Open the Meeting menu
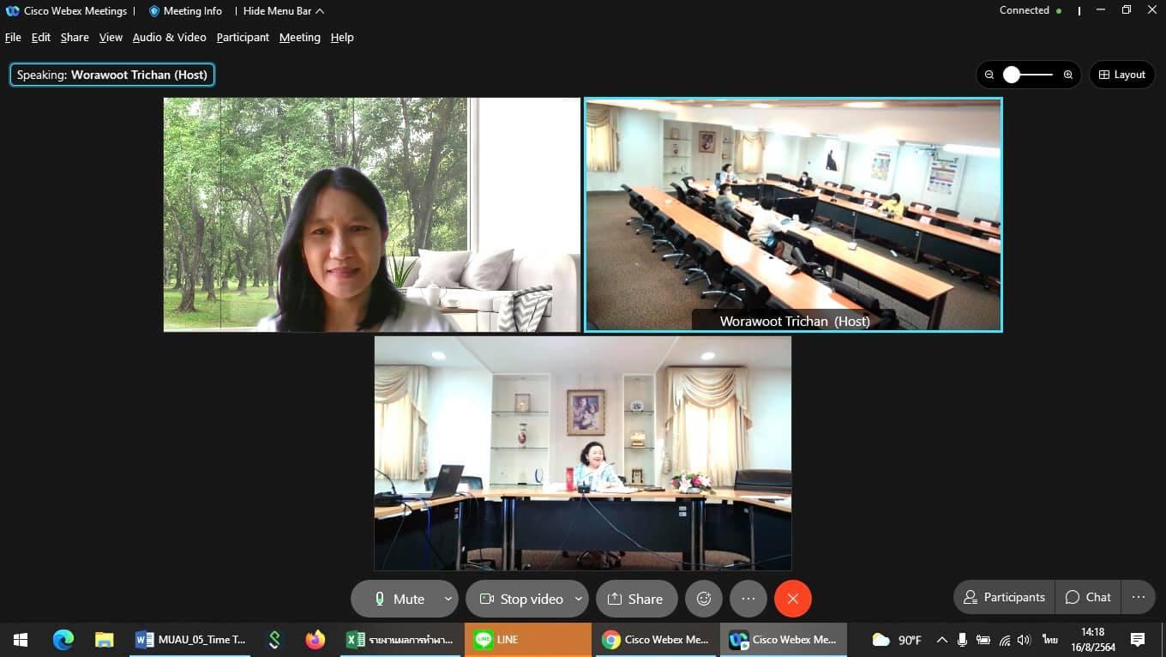This screenshot has height=657, width=1166. (x=300, y=37)
